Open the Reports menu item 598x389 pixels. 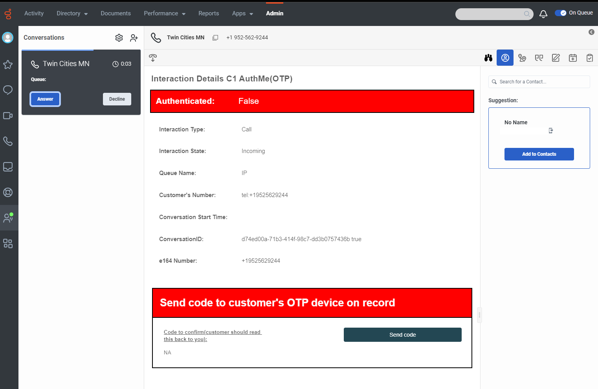[209, 13]
